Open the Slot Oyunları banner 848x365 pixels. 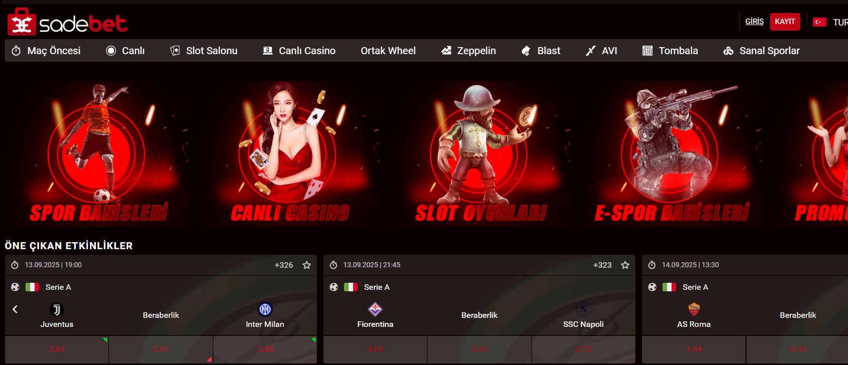[481, 153]
